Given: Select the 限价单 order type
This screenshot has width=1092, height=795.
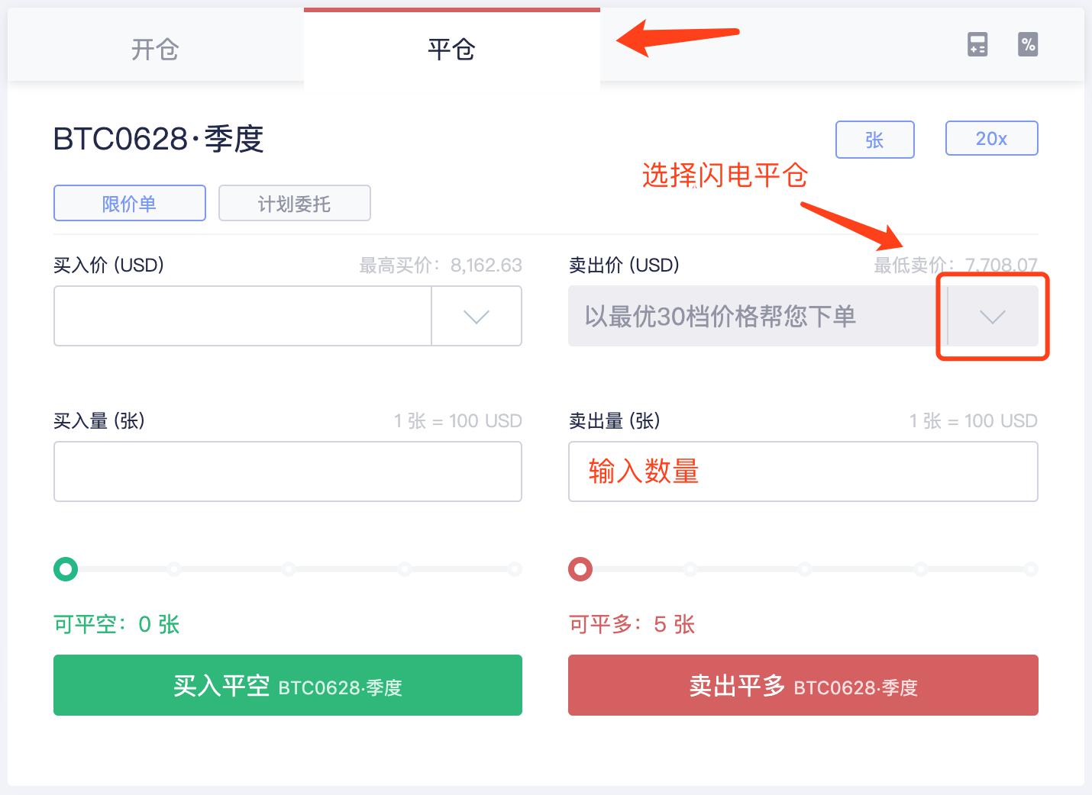Looking at the screenshot, I should [x=130, y=203].
